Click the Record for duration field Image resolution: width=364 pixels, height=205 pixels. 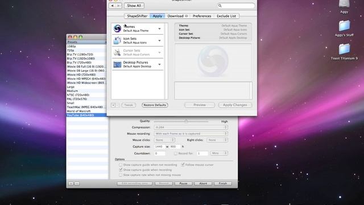202,153
